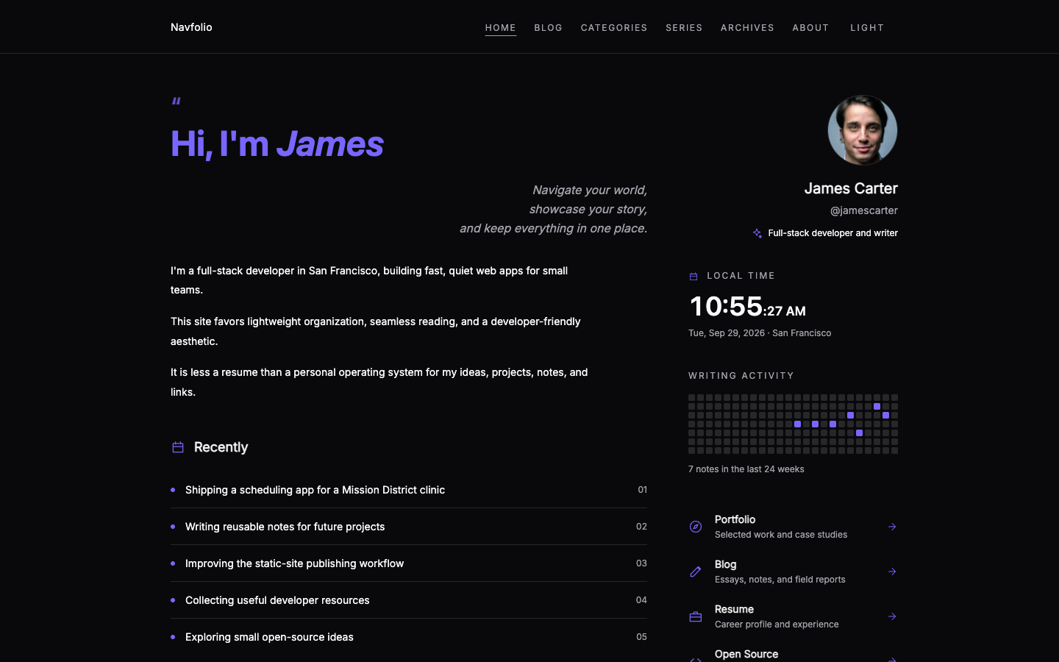Click the 'Writing Activity' label
The image size is (1059, 662).
coord(741,376)
